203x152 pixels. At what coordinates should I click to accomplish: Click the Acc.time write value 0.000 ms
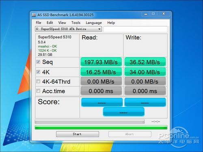(x=145, y=91)
